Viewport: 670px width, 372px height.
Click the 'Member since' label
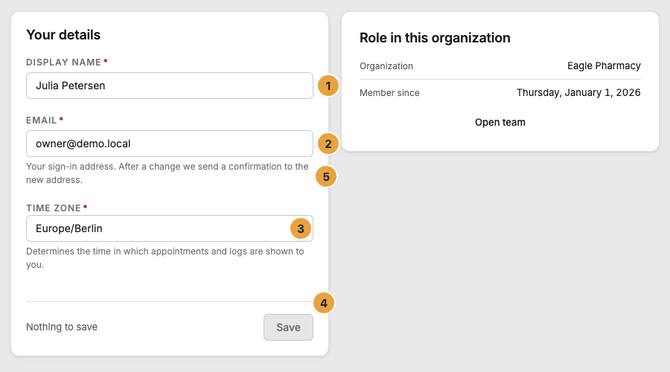coord(389,93)
